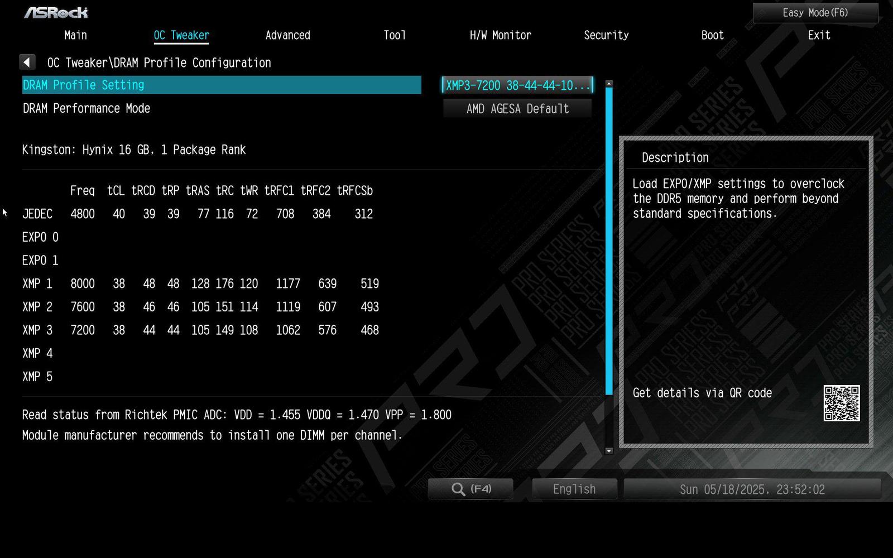This screenshot has width=893, height=558.
Task: Open the DRAM Performance Mode dropdown
Action: click(517, 108)
